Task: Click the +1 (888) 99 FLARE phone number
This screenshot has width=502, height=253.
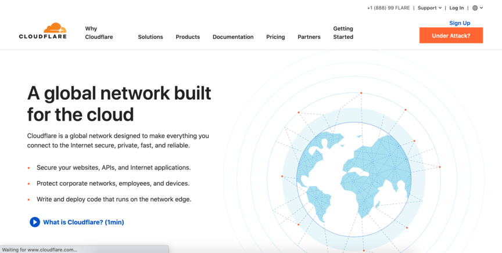Action: click(x=388, y=8)
